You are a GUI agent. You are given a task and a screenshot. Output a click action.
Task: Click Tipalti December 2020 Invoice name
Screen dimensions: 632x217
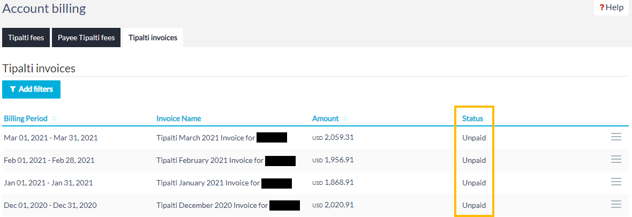pyautogui.click(x=212, y=205)
